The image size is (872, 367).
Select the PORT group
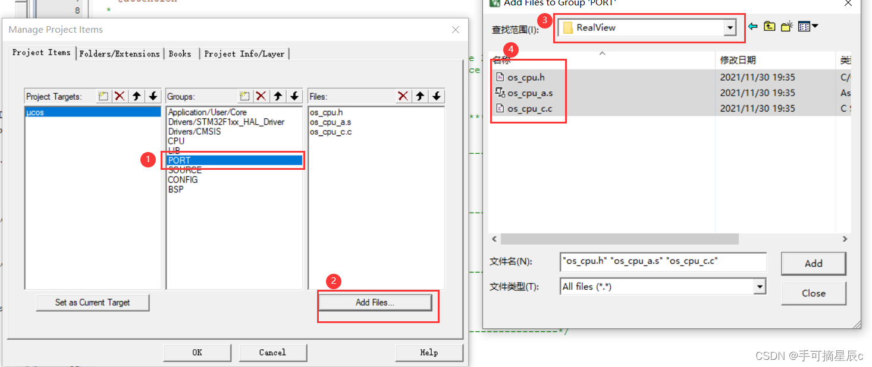coord(234,160)
